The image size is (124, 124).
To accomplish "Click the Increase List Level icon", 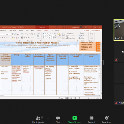I will point(32,34).
